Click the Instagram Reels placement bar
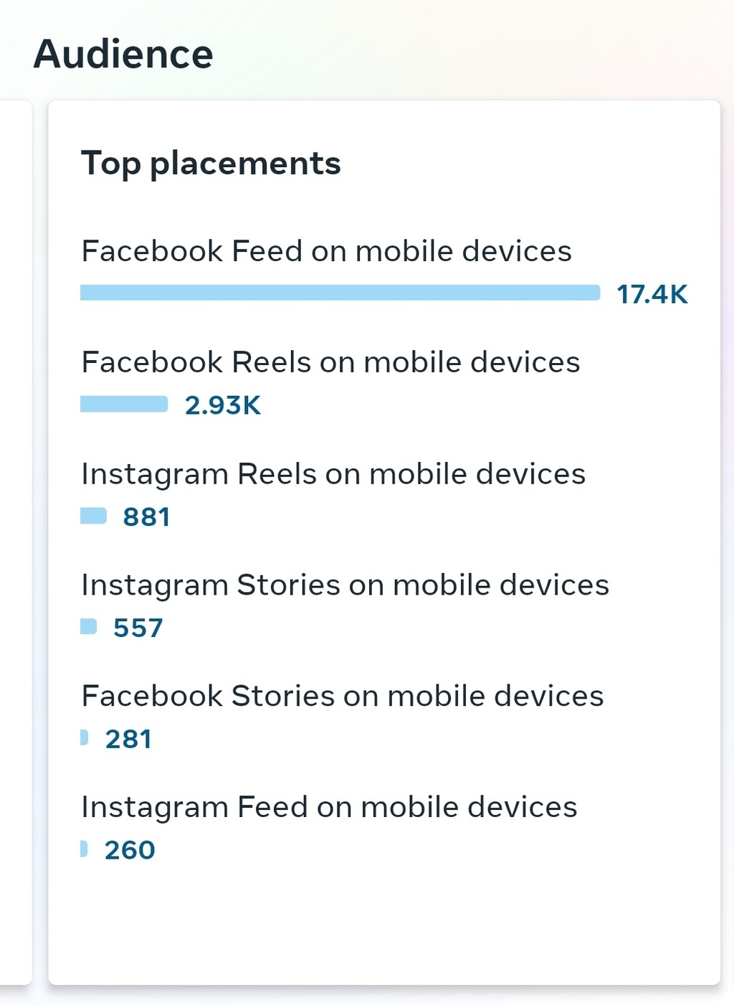This screenshot has width=734, height=1005. point(93,516)
